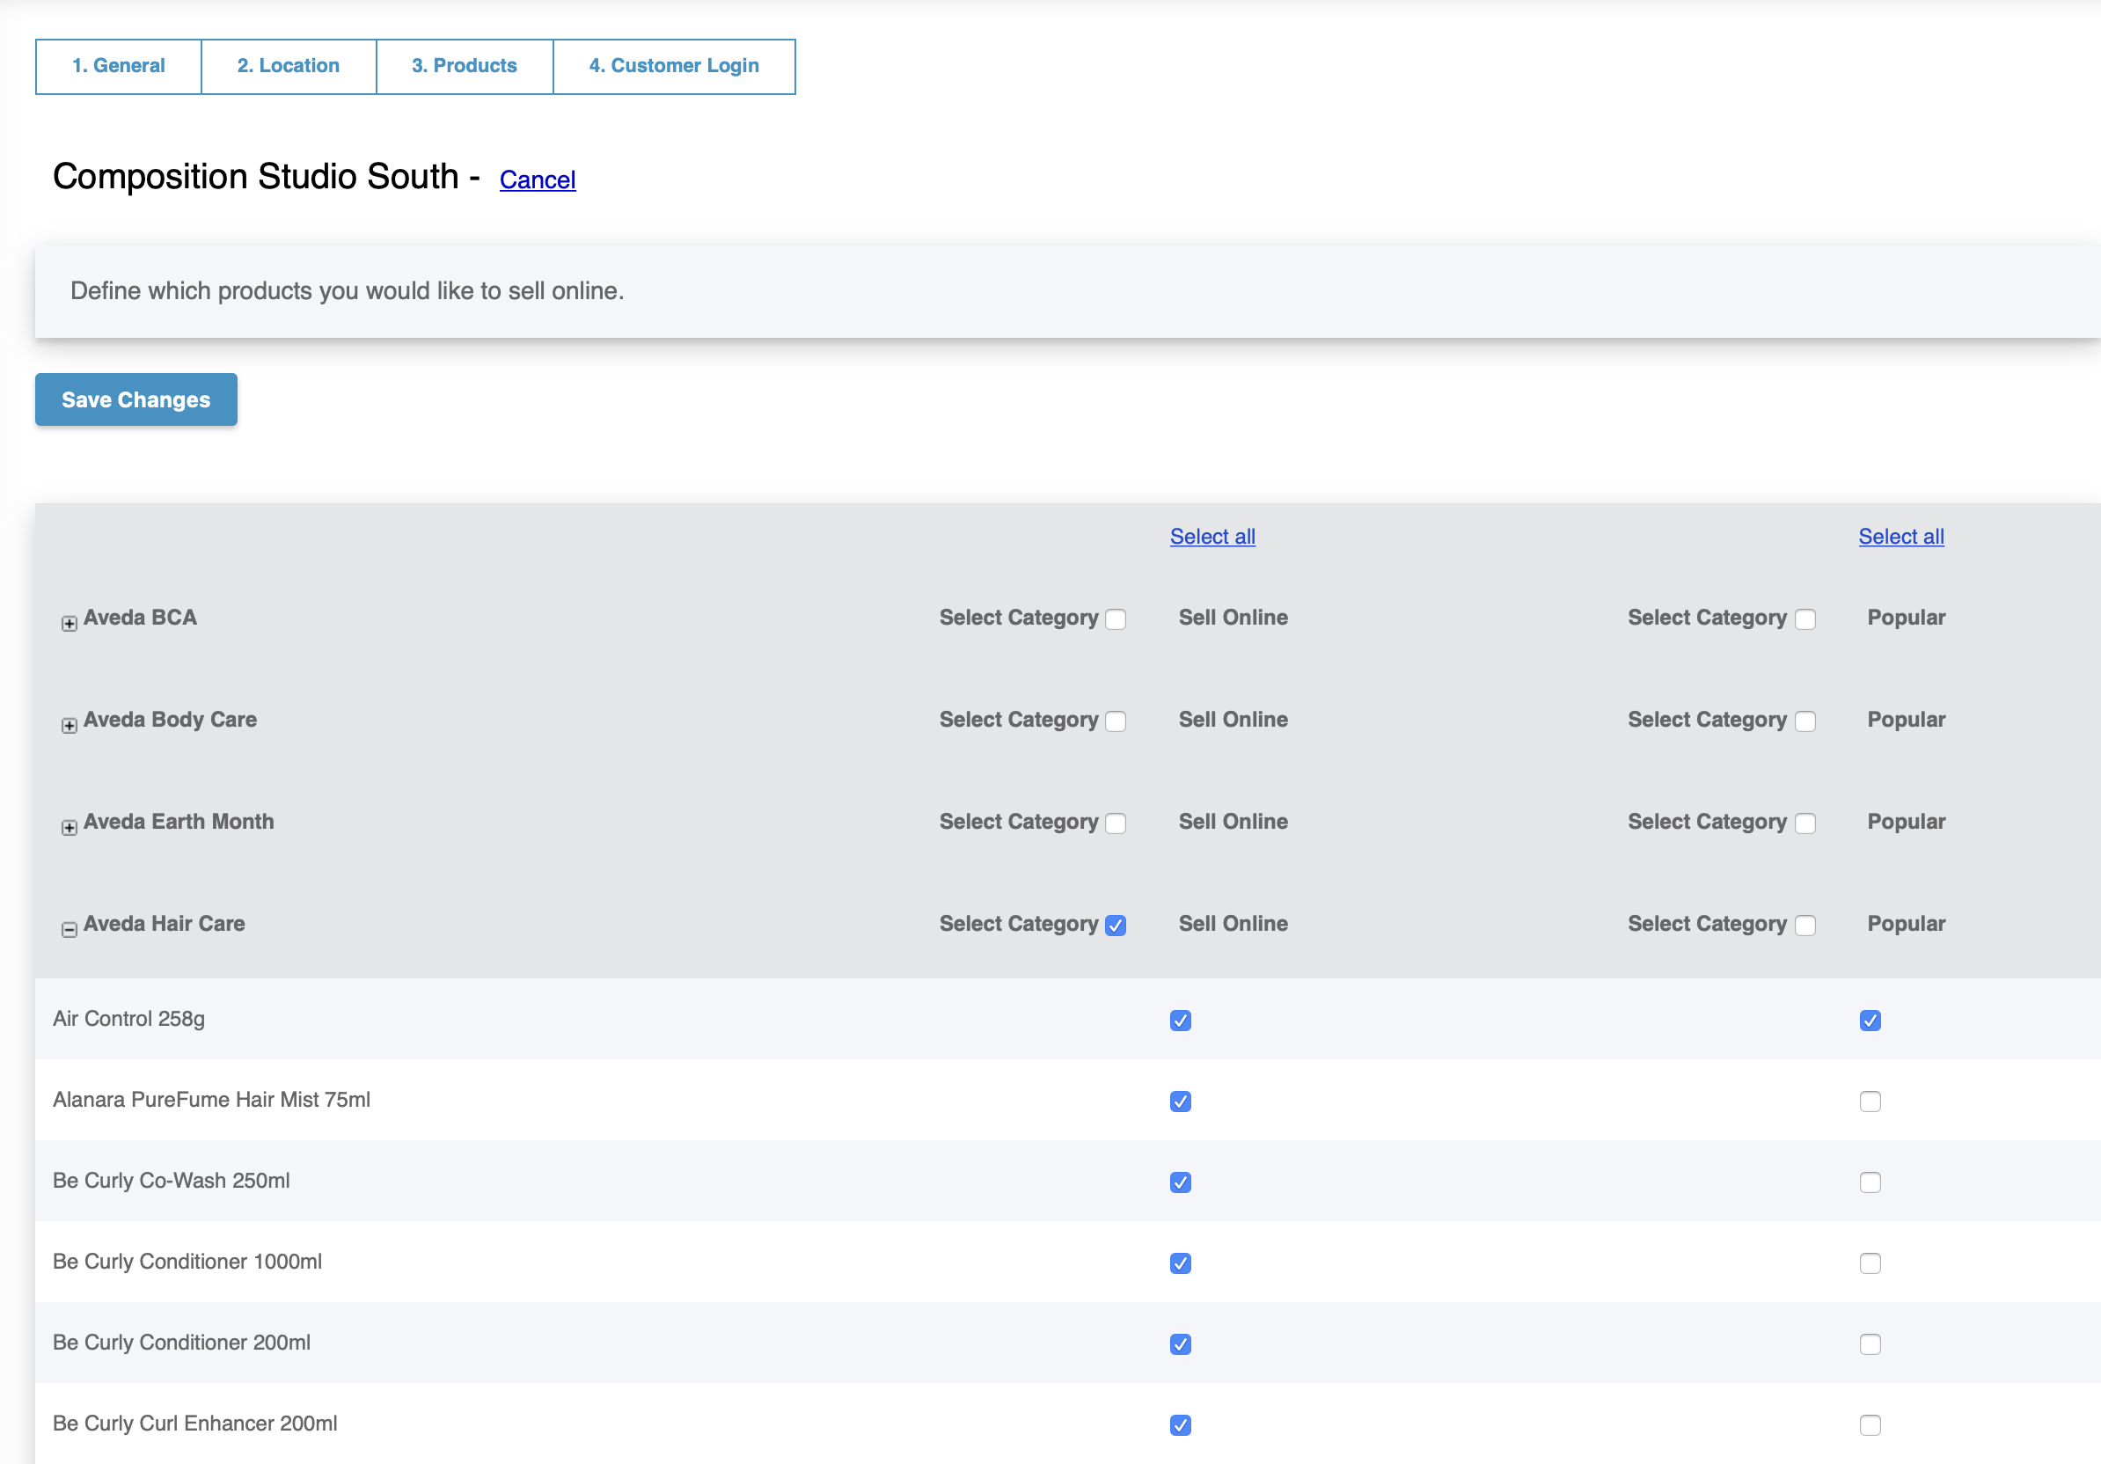
Task: Expand the Aveda Body Care category
Action: click(x=68, y=725)
